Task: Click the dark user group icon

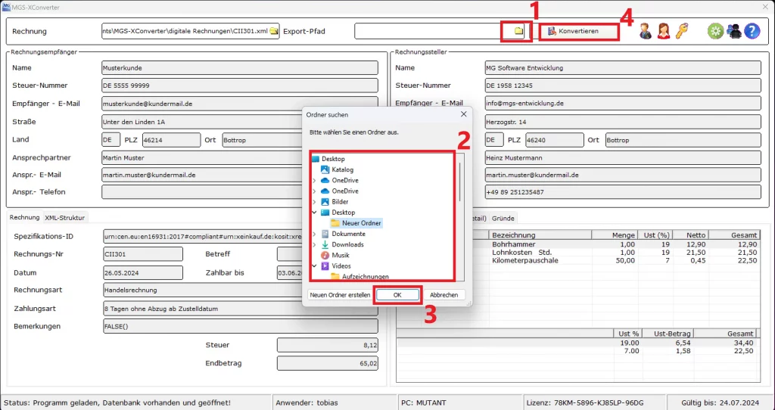Action: [x=733, y=31]
